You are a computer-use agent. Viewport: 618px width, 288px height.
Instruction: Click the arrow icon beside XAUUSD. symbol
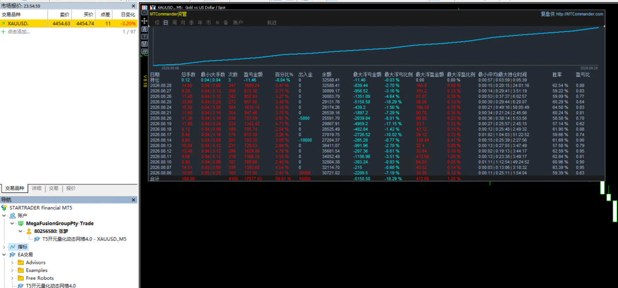(x=4, y=24)
